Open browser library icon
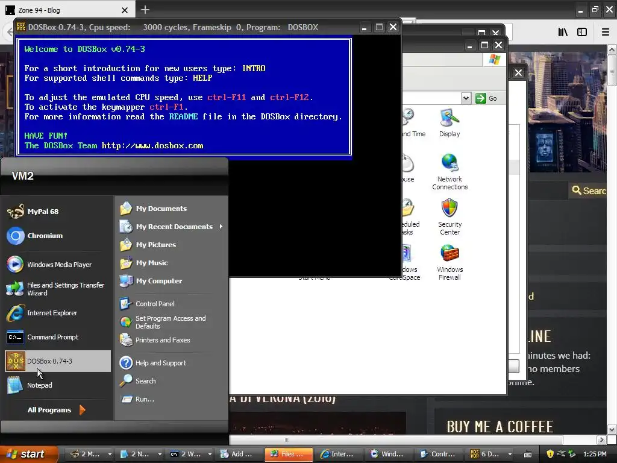 coord(563,32)
